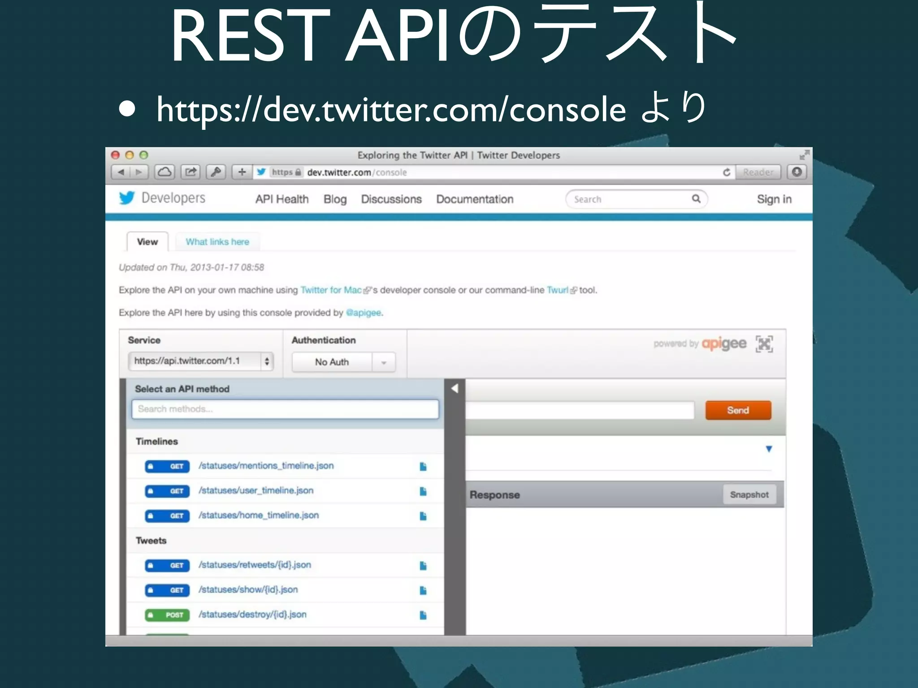
Task: Open docs icon for mentions_timeline.json
Action: coord(423,466)
